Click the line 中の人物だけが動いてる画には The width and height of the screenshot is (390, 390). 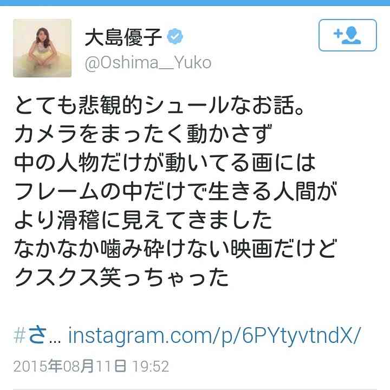coord(165,162)
